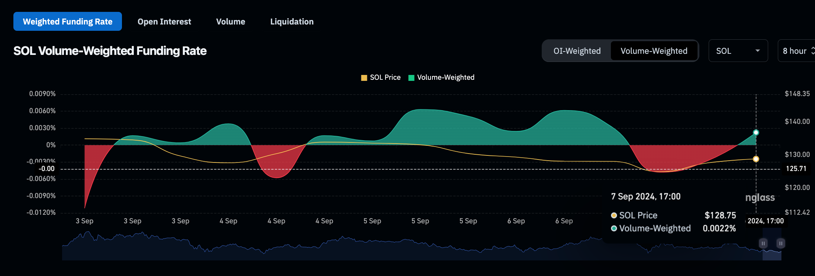Click the -0.0120% y-axis label
This screenshot has width=815, height=276.
pos(41,213)
